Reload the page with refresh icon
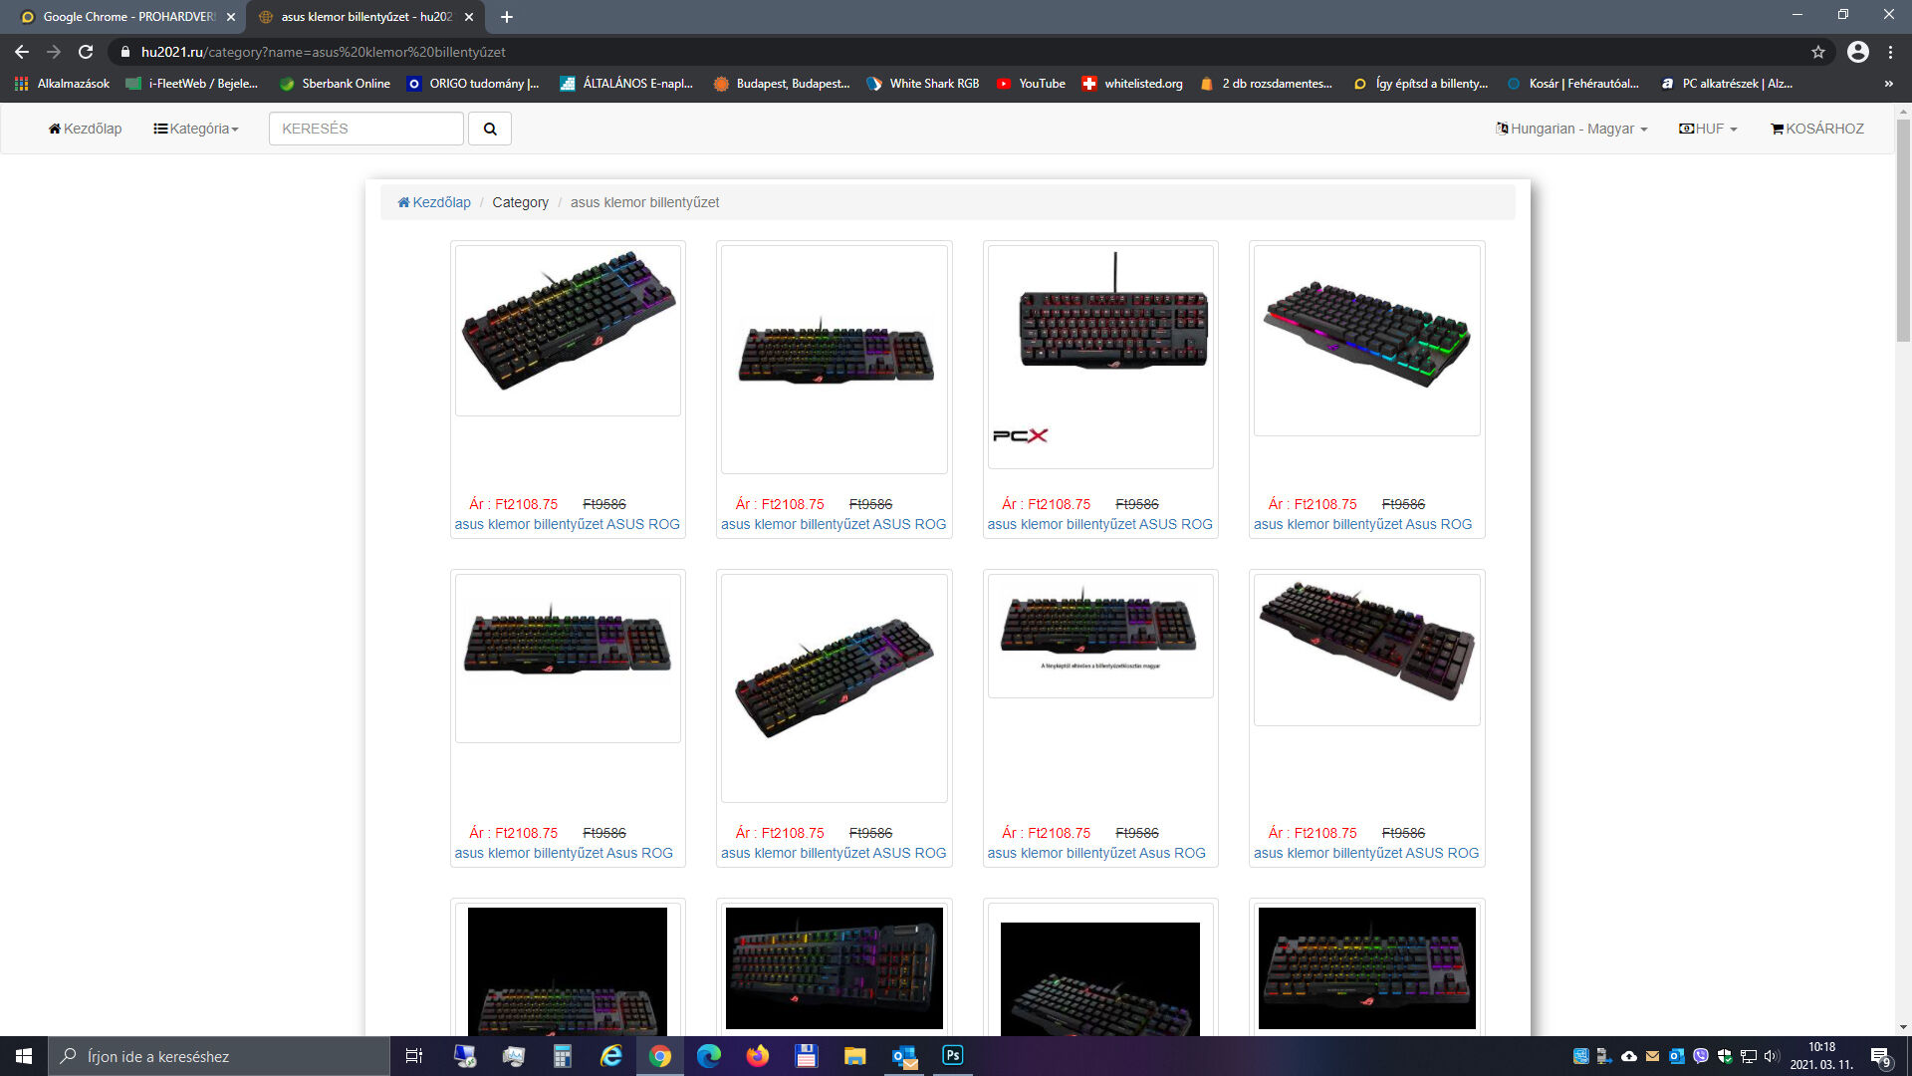Viewport: 1912px width, 1076px height. click(86, 52)
